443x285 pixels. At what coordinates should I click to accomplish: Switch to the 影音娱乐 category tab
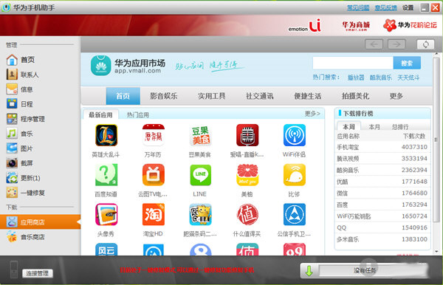click(x=164, y=96)
